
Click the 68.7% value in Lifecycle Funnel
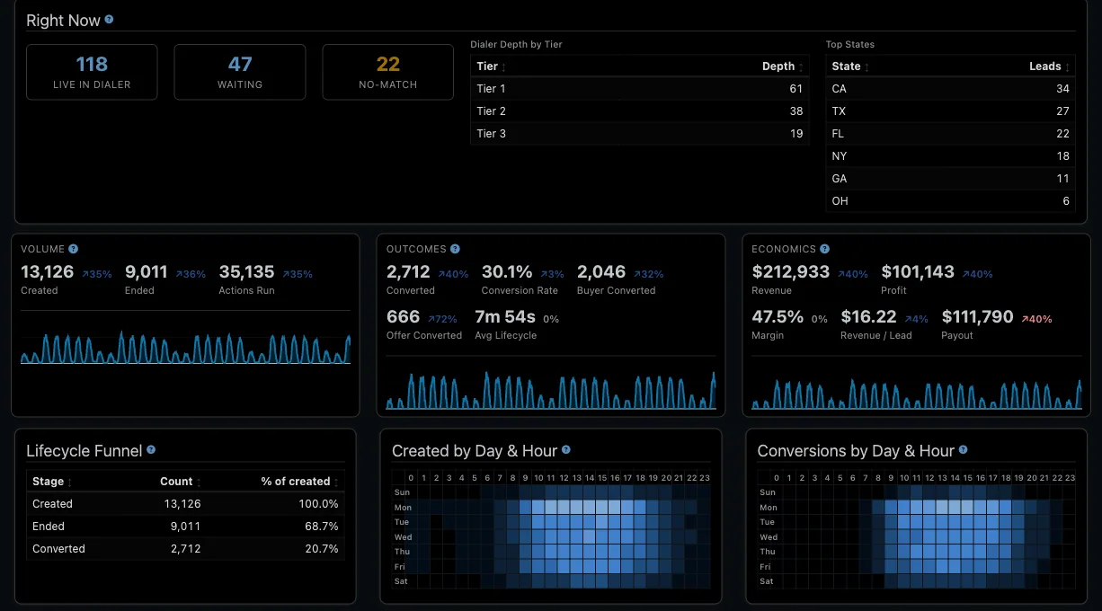(x=322, y=527)
